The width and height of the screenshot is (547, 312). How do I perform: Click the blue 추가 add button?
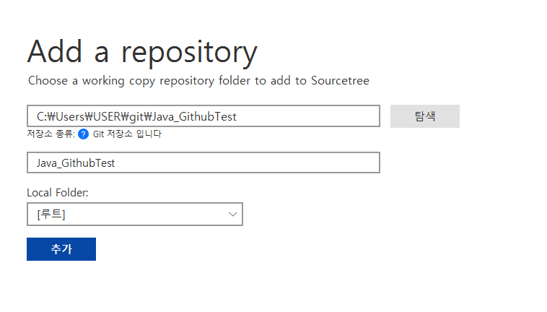[61, 249]
